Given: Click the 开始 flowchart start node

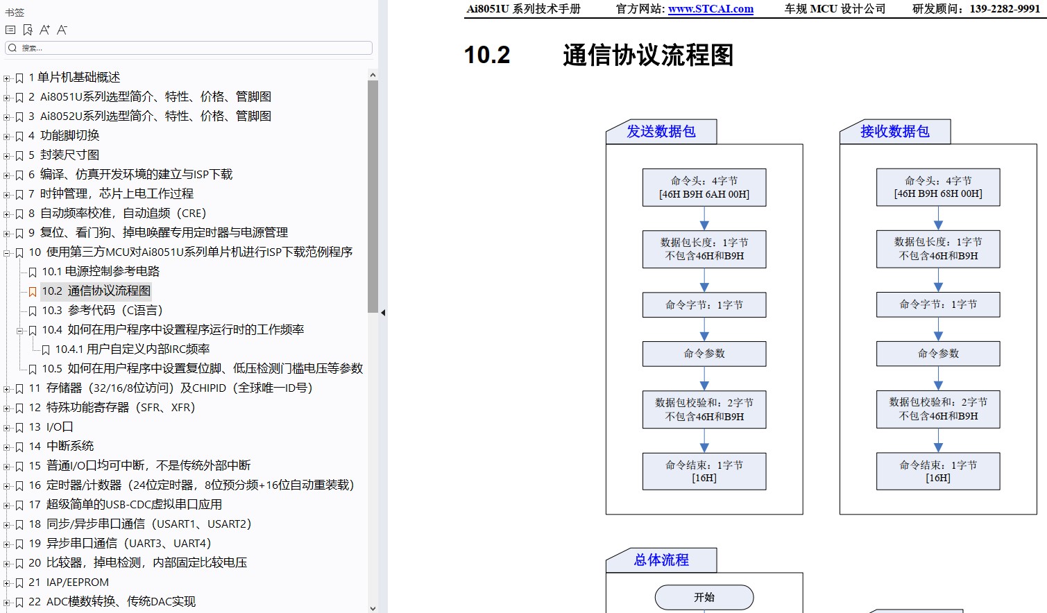Looking at the screenshot, I should (704, 598).
